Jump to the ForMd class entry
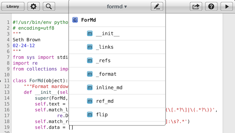 117,20
